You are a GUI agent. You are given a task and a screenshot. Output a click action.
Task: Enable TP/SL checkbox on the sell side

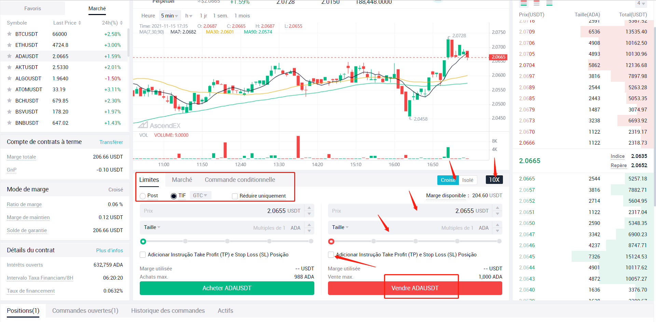point(331,255)
